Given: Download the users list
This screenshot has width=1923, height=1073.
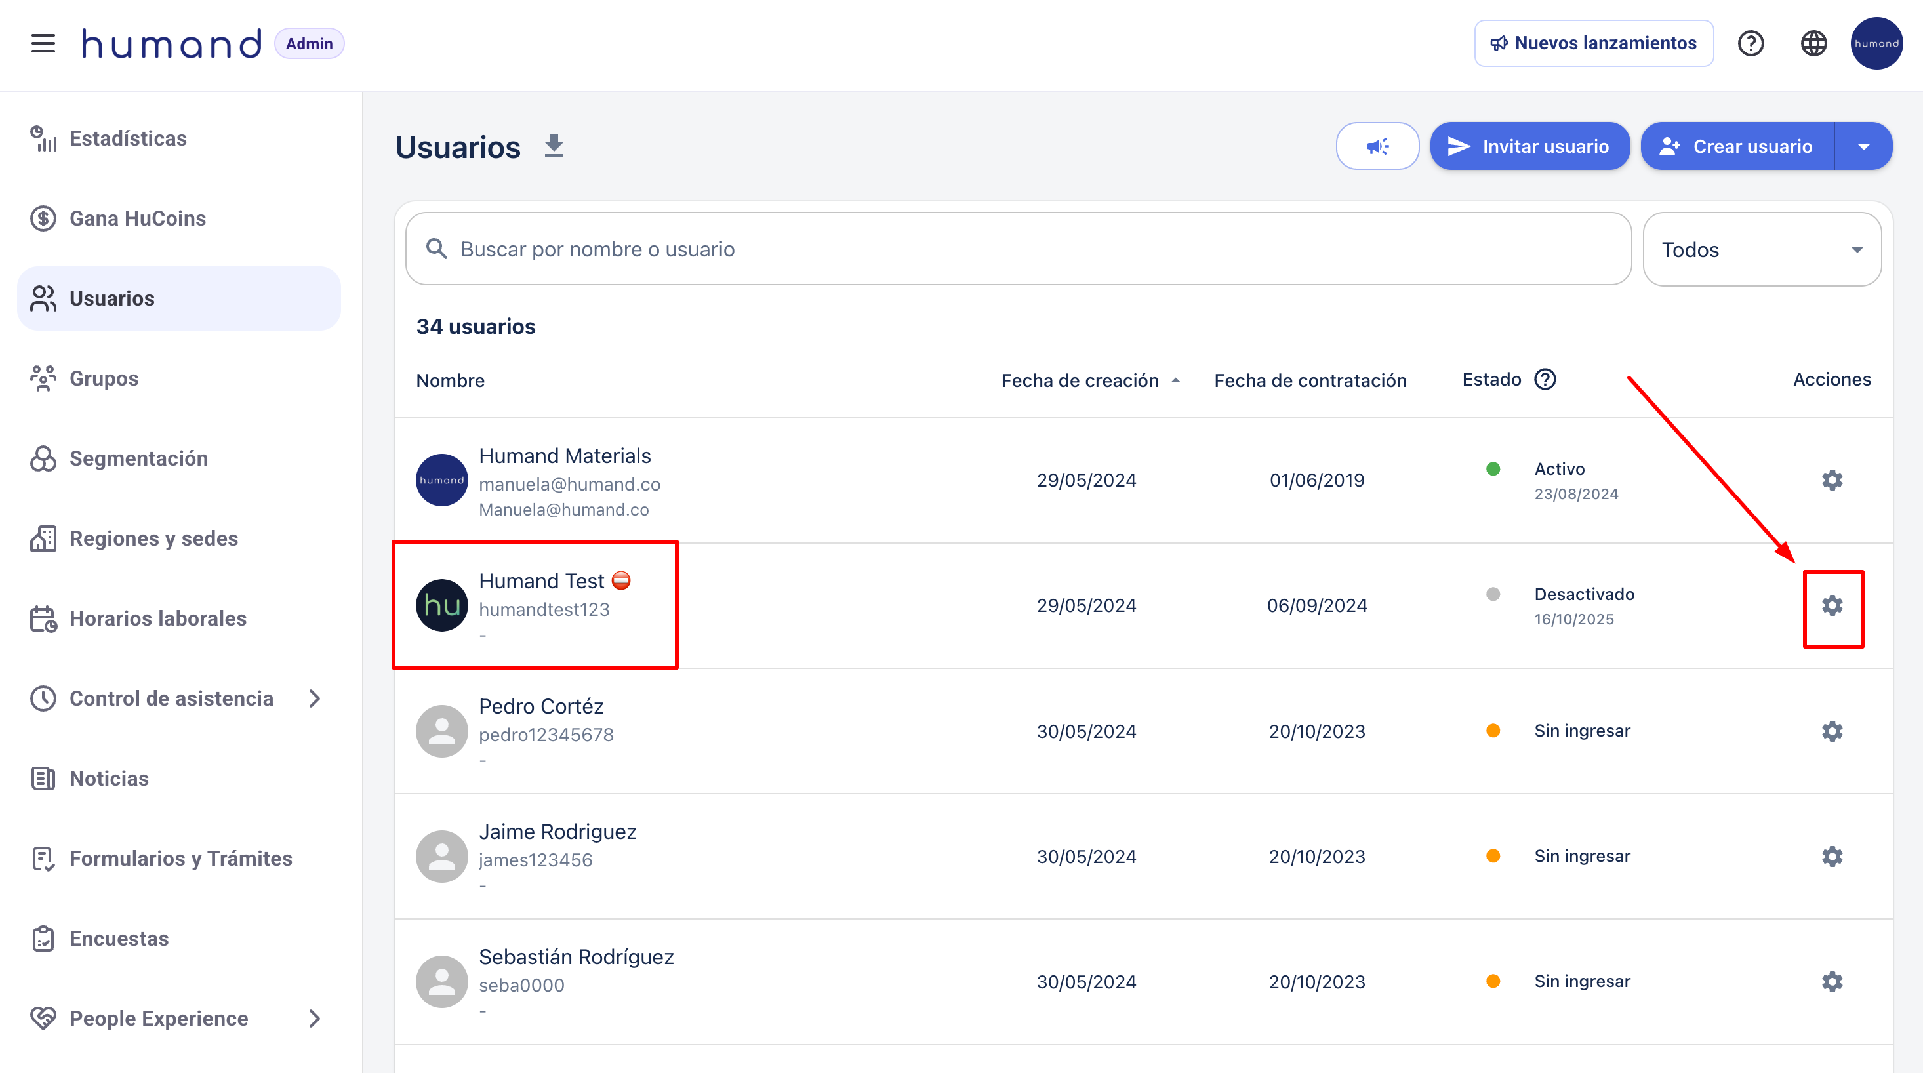Looking at the screenshot, I should click(x=554, y=146).
